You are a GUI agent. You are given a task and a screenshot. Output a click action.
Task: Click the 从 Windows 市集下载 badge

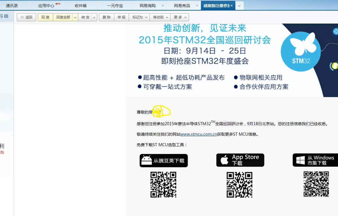315,160
